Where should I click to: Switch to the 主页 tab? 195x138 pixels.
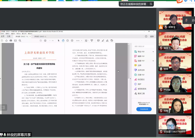pos(3,36)
